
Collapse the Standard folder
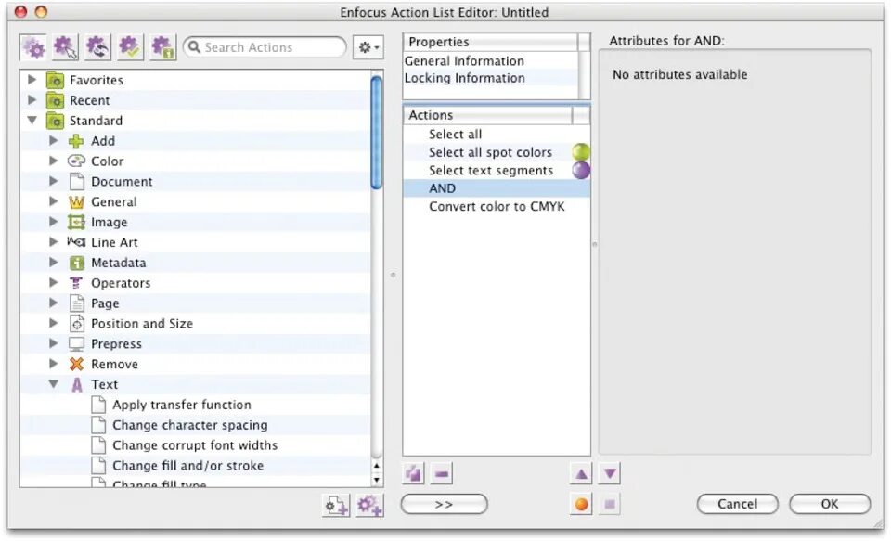(x=32, y=121)
